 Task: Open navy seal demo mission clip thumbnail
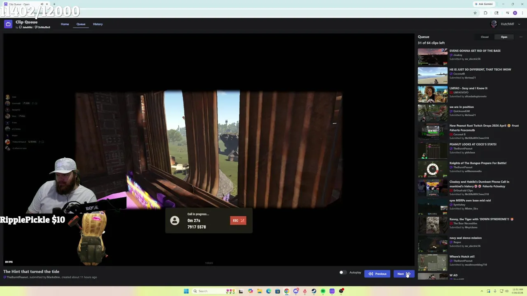coord(432,244)
